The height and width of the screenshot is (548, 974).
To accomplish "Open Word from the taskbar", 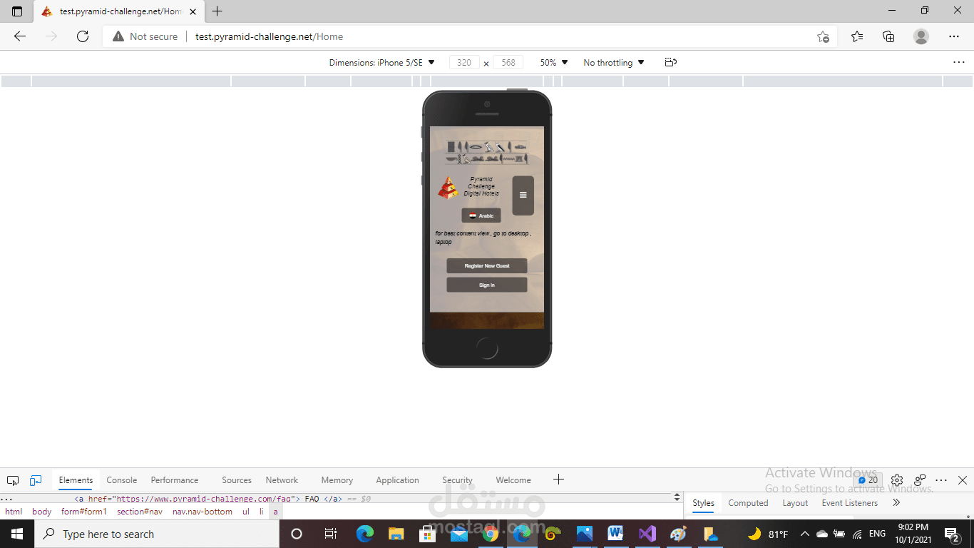I will point(615,534).
